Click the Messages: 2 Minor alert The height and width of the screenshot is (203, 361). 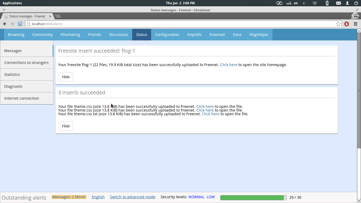69,197
